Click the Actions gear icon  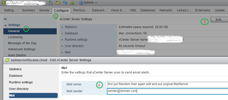pyautogui.click(x=81, y=3)
